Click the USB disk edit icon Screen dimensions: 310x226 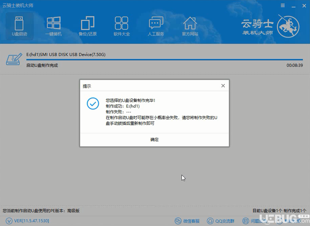tap(14, 59)
